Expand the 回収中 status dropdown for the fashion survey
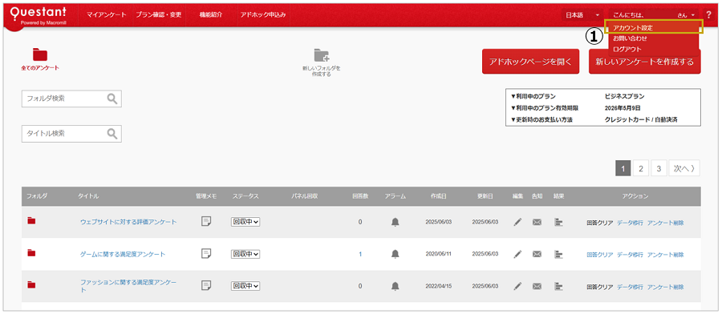 245,286
